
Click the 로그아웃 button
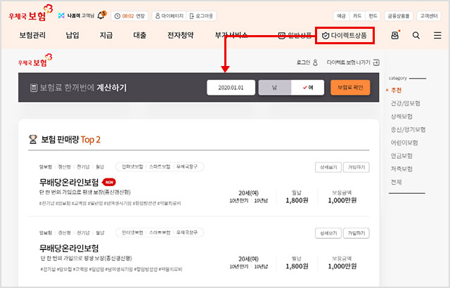(x=202, y=16)
